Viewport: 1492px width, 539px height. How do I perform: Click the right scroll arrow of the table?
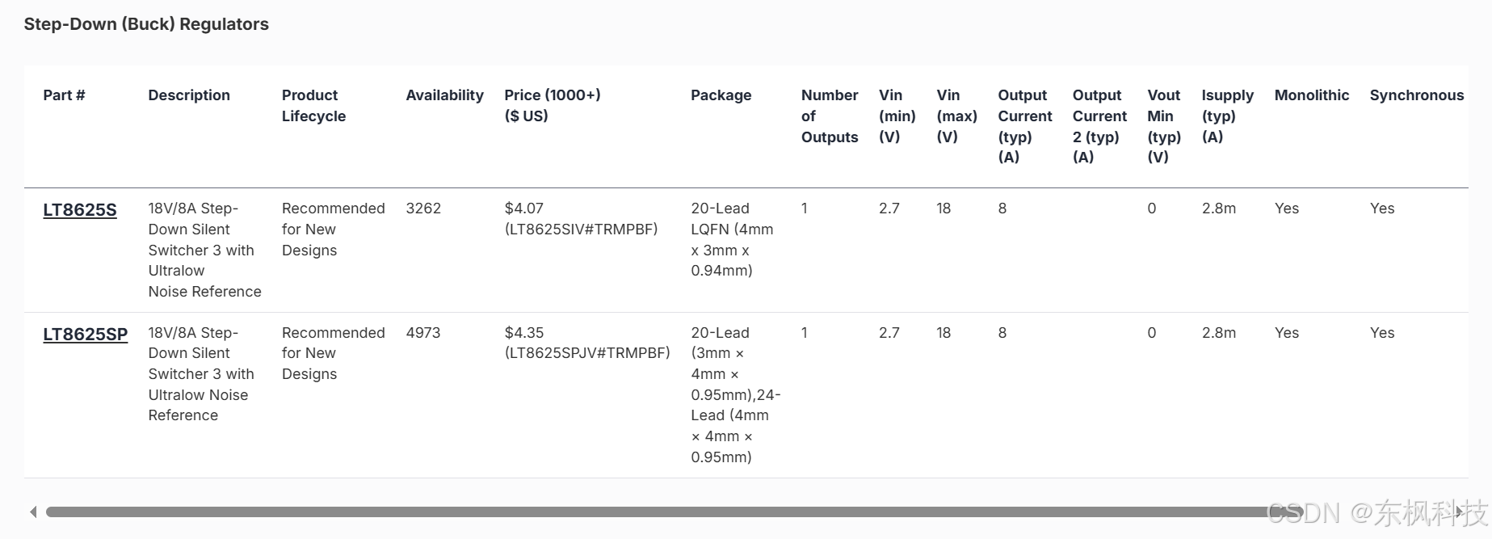[1459, 512]
